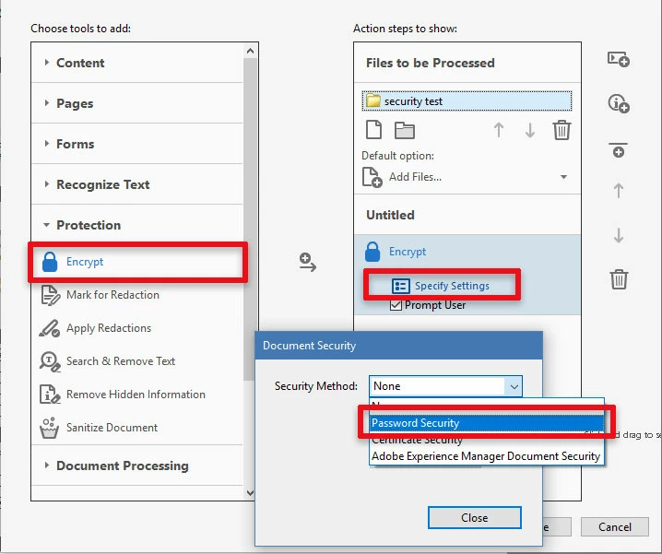The image size is (662, 554).
Task: Select the Remove Hidden Information icon
Action: 50,395
